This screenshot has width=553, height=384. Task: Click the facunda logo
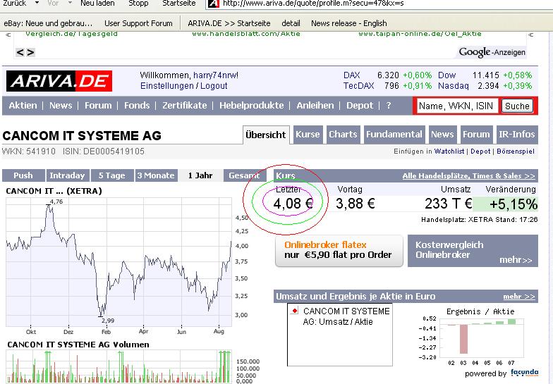[x=525, y=372]
